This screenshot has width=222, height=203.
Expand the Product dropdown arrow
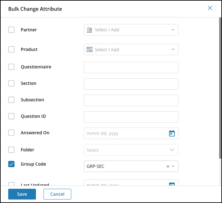(173, 49)
